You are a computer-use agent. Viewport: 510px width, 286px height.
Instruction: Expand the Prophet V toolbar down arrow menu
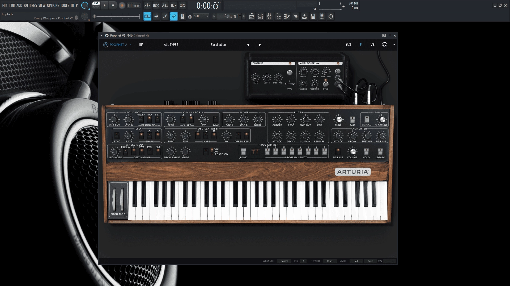pyautogui.click(x=394, y=45)
